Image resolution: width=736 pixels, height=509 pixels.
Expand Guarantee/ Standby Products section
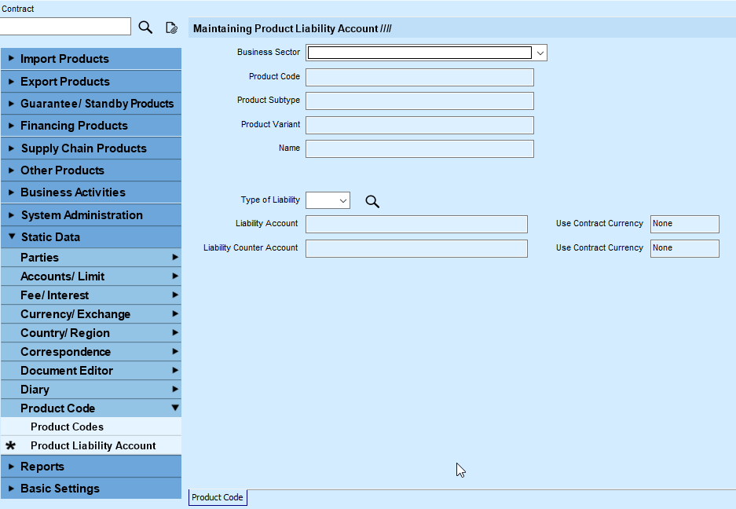[x=91, y=104]
